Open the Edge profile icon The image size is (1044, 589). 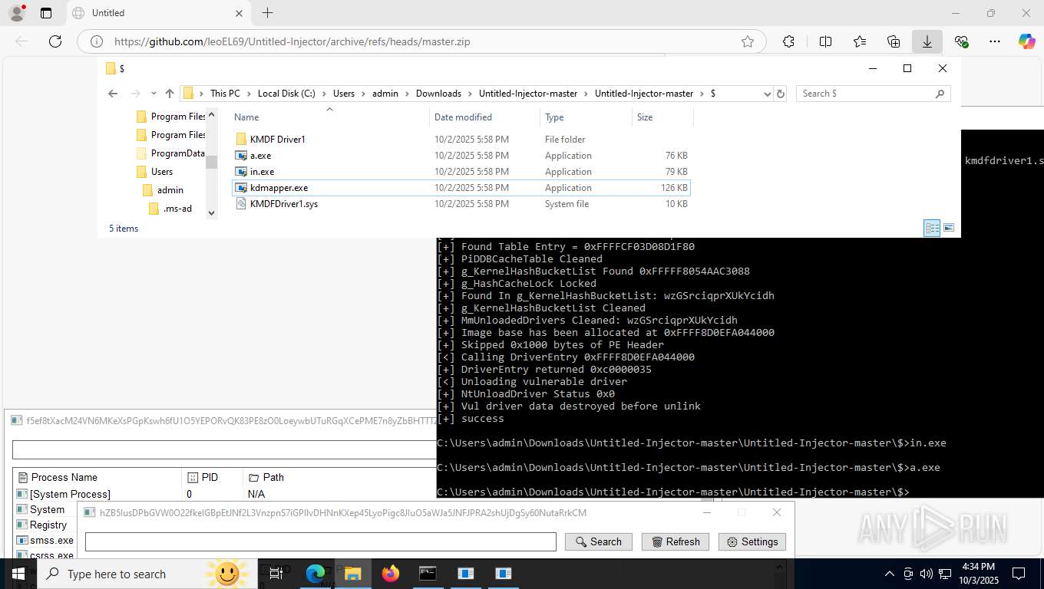16,13
